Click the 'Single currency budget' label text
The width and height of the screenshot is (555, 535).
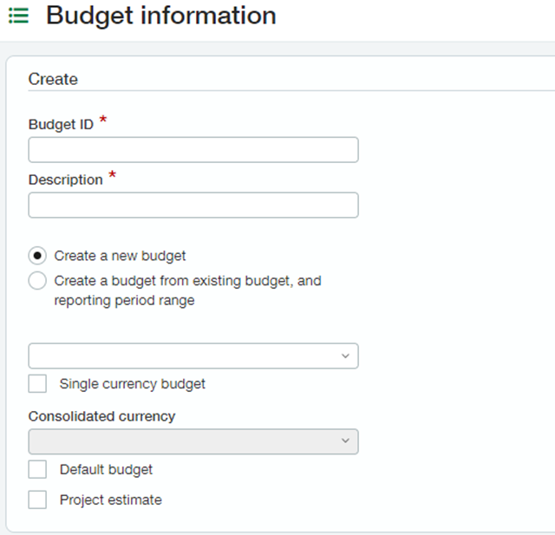pos(133,384)
